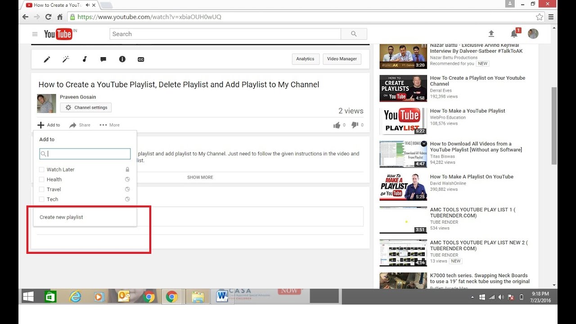
Task: Open Word from the taskbar
Action: click(x=222, y=297)
